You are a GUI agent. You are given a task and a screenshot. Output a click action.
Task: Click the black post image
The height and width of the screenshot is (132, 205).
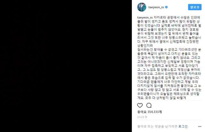[66, 66]
